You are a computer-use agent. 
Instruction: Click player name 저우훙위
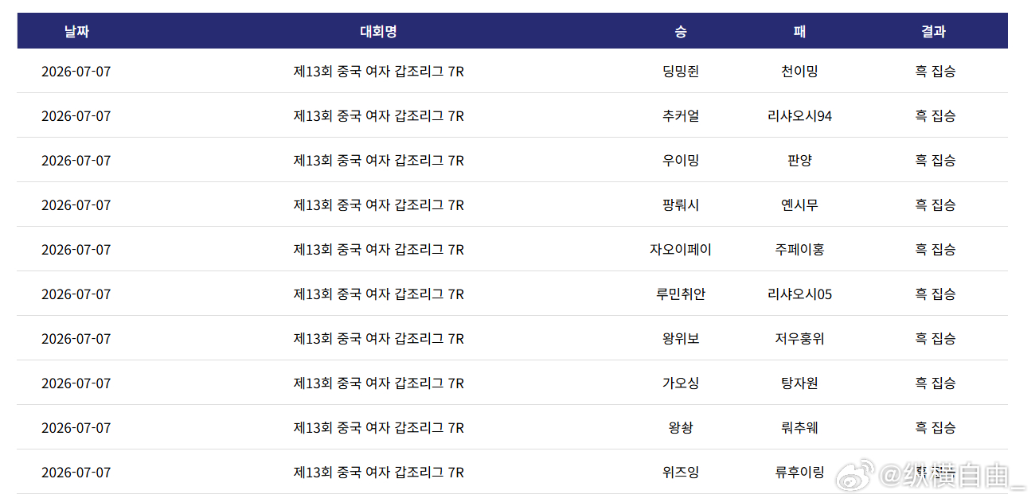coord(799,339)
